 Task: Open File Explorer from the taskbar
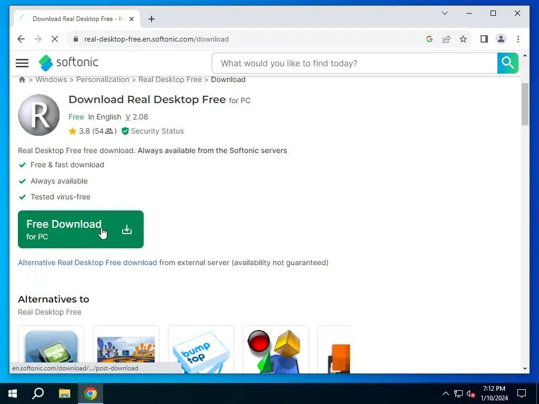64,393
